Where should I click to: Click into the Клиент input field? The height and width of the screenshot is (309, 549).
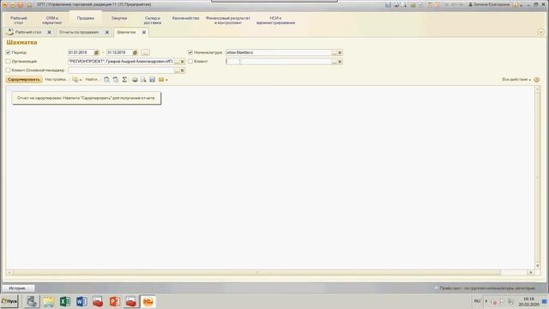click(278, 61)
